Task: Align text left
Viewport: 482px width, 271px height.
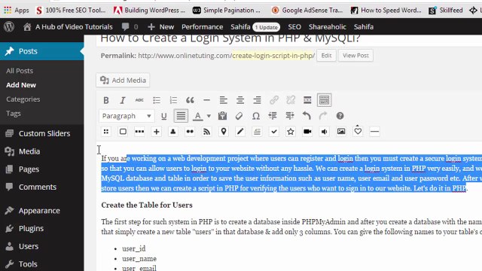Action: coord(224,100)
